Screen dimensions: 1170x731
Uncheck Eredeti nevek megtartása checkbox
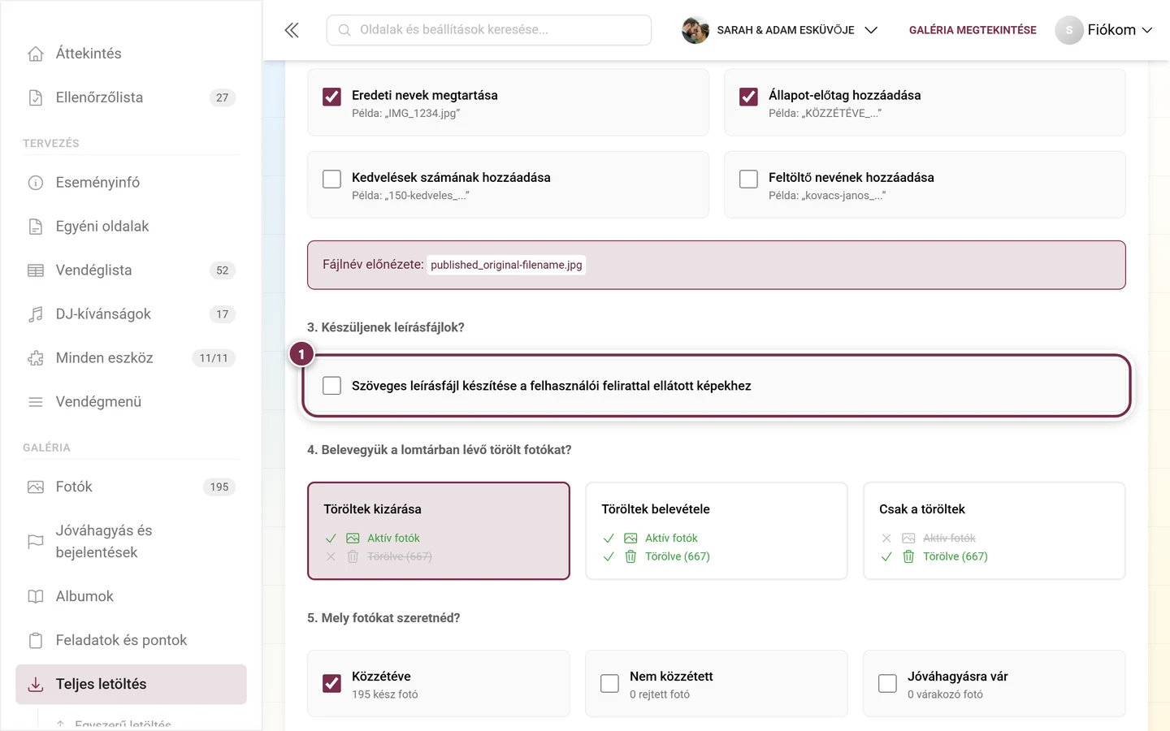[x=331, y=97]
